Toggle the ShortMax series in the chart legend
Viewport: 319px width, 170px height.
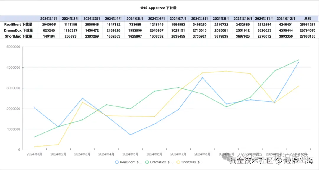click(x=190, y=162)
